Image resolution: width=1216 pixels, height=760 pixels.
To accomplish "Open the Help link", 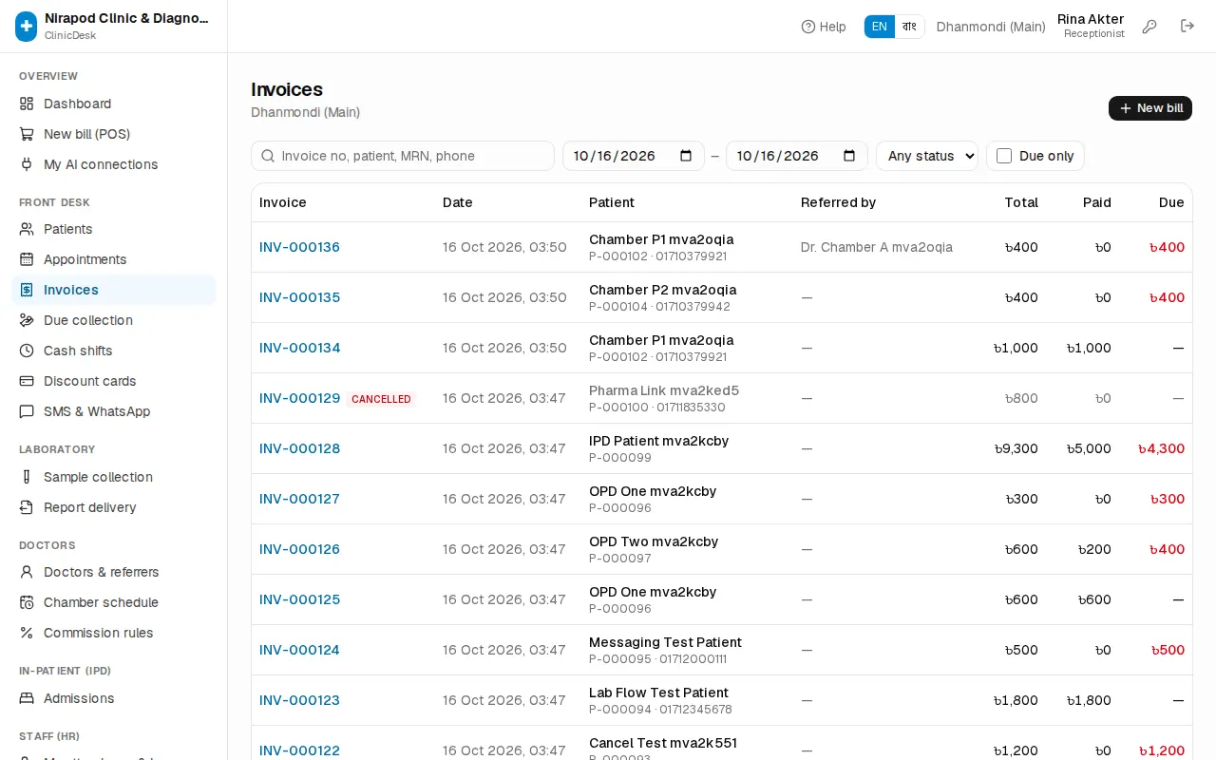I will click(824, 27).
